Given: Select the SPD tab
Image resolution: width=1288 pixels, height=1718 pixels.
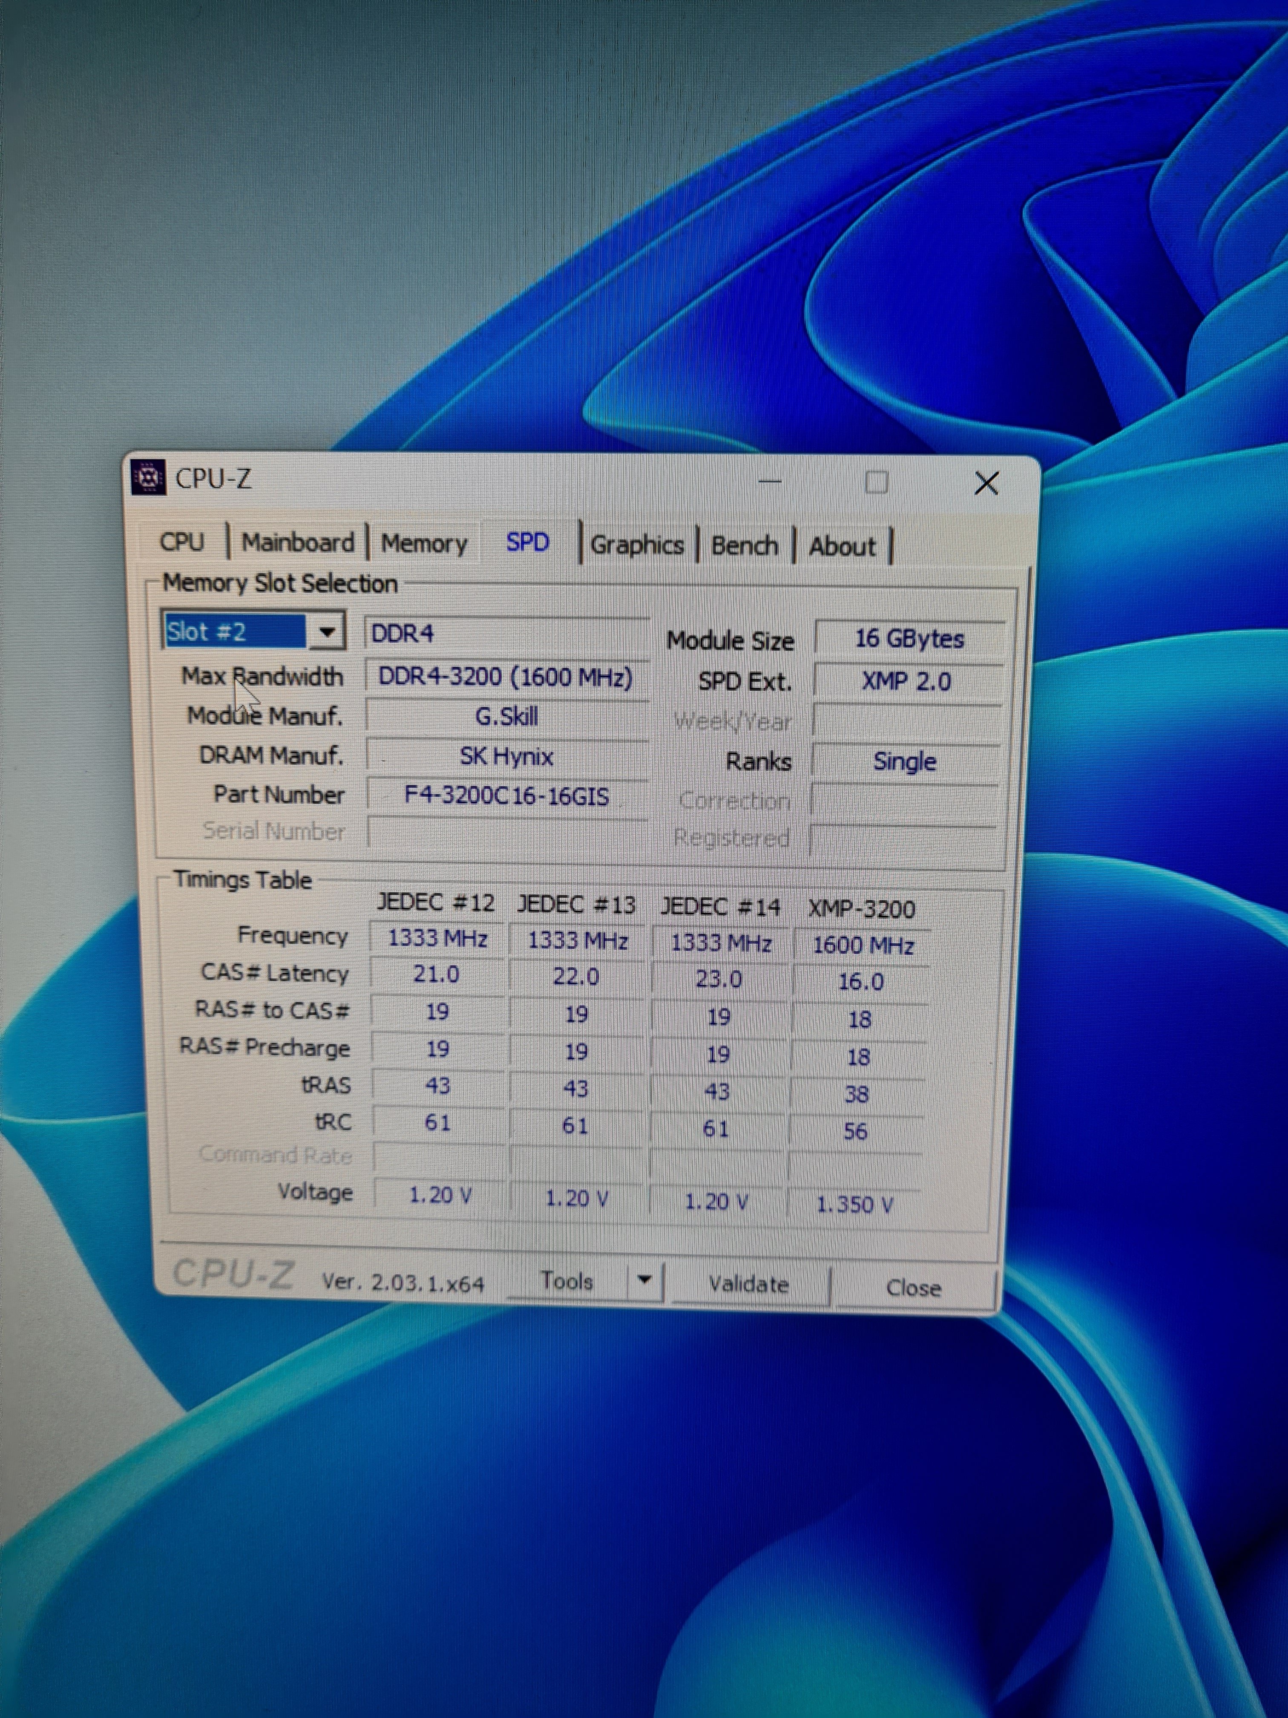Looking at the screenshot, I should [528, 542].
